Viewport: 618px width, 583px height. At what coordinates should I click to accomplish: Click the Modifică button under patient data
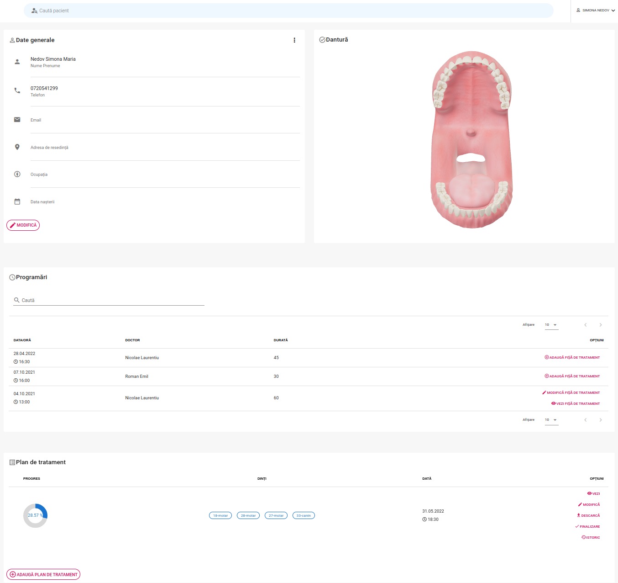click(x=23, y=225)
